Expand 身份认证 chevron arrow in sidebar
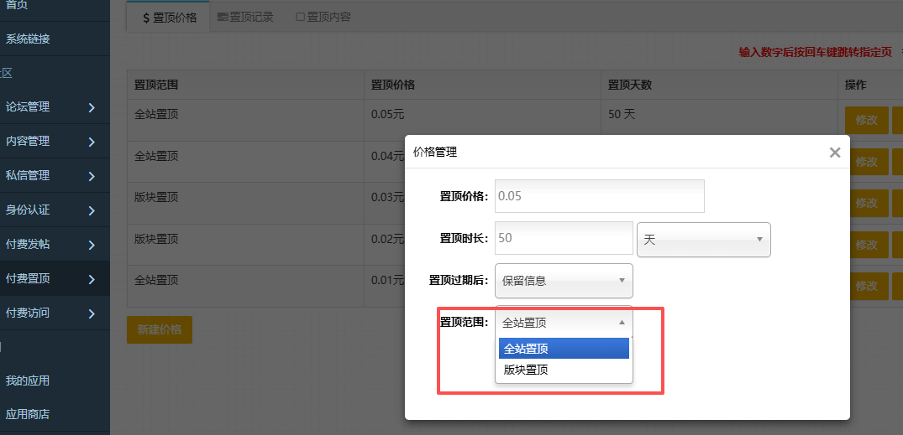The width and height of the screenshot is (903, 435). 91,210
